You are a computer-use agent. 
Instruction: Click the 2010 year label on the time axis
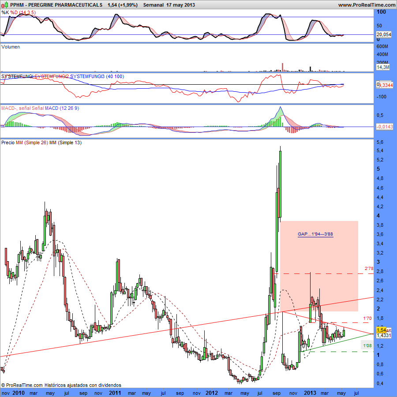coord(19,393)
